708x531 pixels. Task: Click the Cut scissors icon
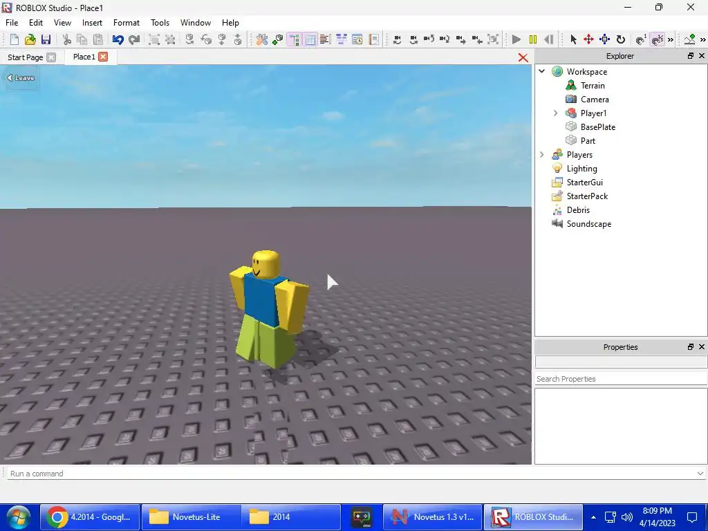[x=67, y=39]
